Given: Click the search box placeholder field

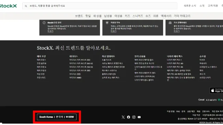Looking at the screenshot, I should pos(100,6).
